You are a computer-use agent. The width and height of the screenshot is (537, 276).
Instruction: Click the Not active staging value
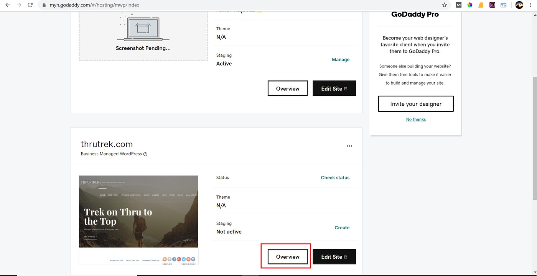[229, 232]
